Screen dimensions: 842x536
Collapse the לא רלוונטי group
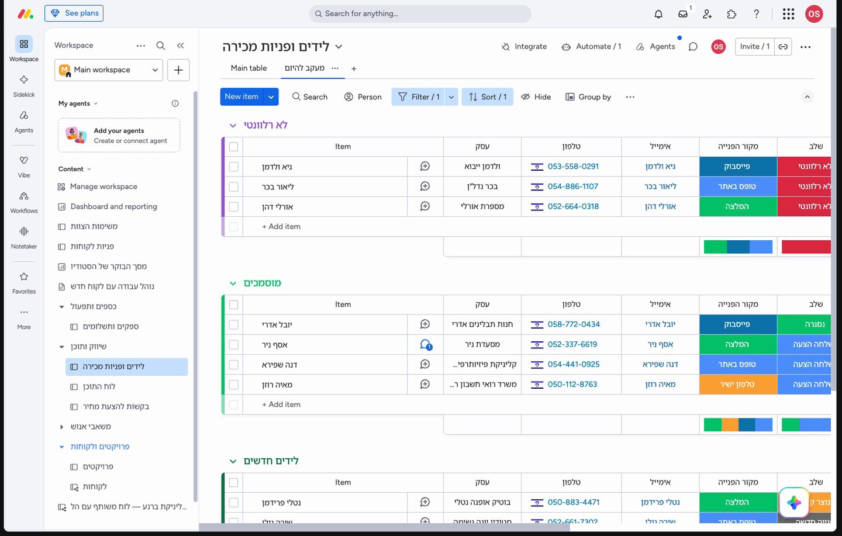(x=233, y=126)
